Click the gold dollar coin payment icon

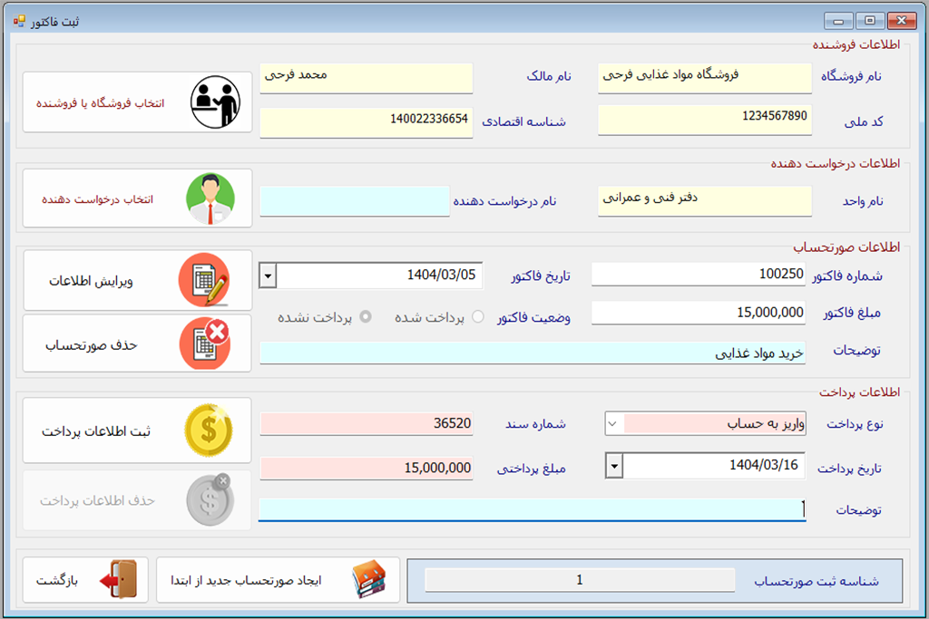coord(208,430)
